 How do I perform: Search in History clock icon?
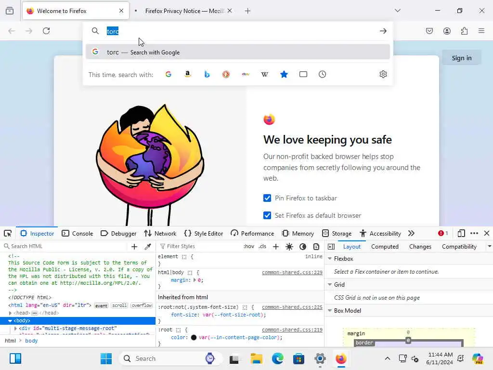322,74
